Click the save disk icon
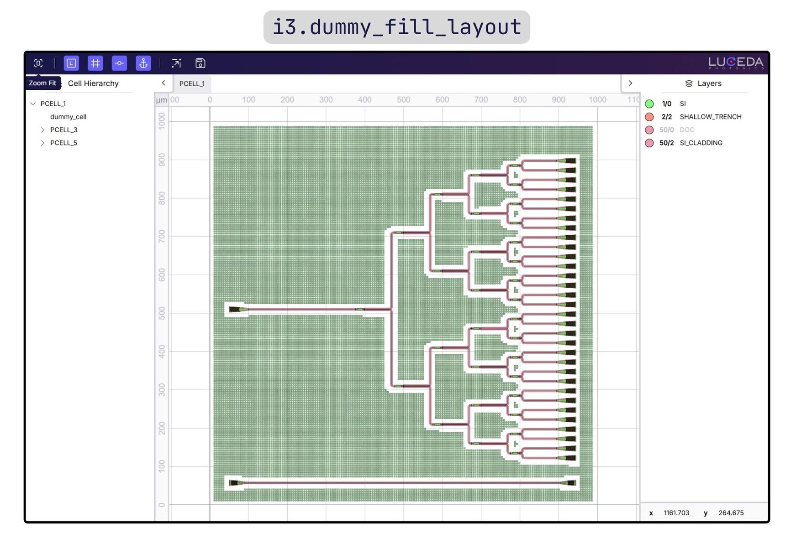Screen dimensions: 791x538 (x=200, y=63)
